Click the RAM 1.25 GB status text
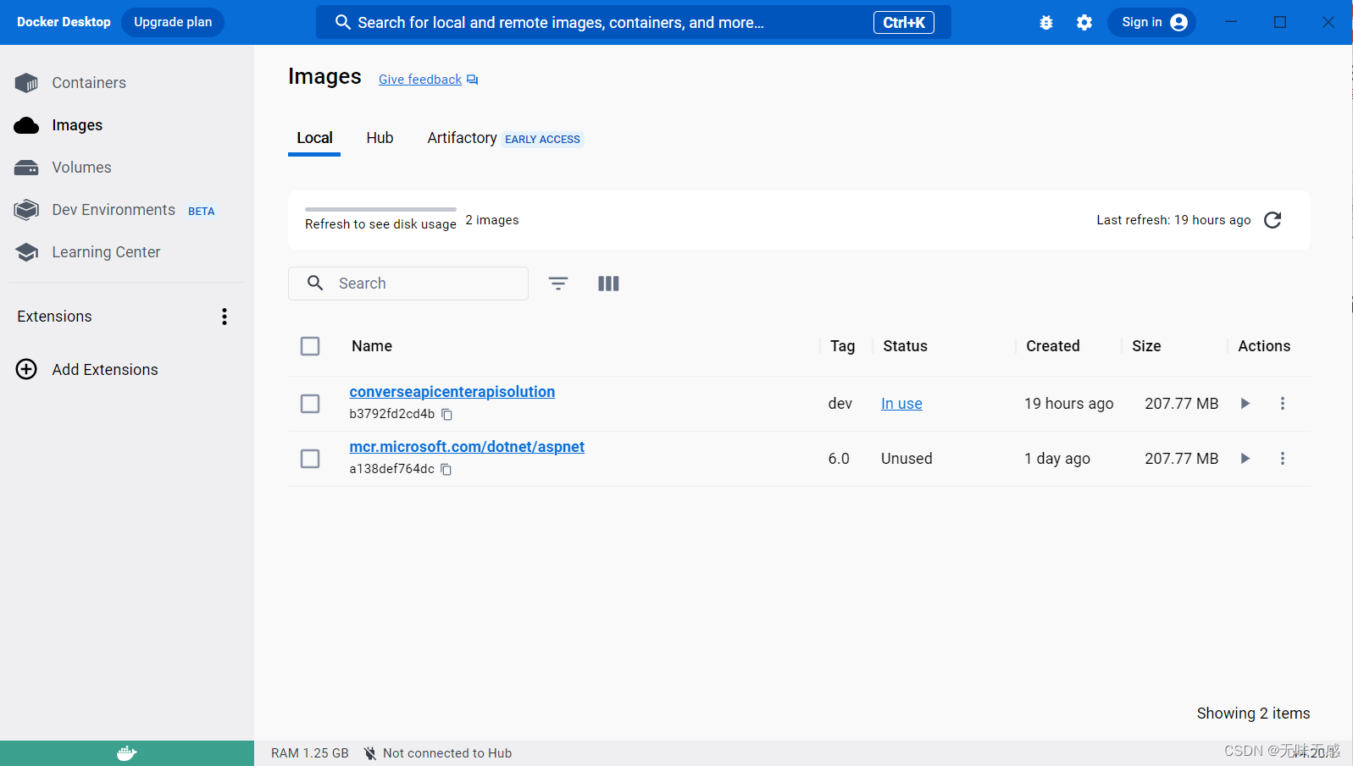 coord(310,753)
